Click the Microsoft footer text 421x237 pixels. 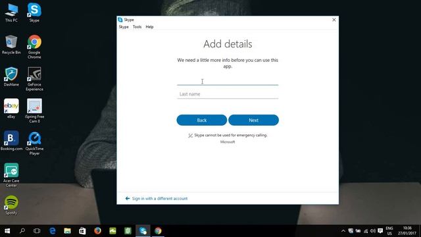[228, 142]
